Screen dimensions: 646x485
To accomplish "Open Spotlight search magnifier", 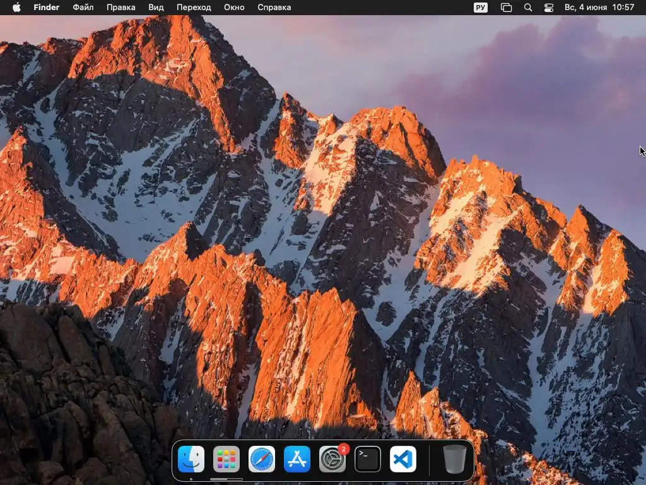I will tap(528, 8).
